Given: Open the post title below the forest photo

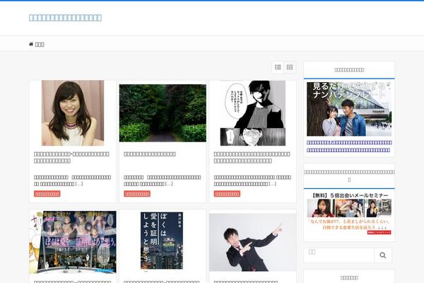Looking at the screenshot, I should (x=150, y=154).
